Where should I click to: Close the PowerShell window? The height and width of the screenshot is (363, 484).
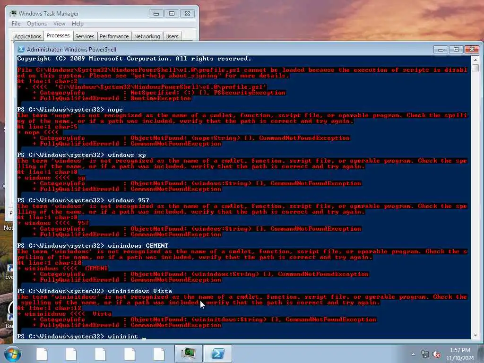click(x=472, y=49)
